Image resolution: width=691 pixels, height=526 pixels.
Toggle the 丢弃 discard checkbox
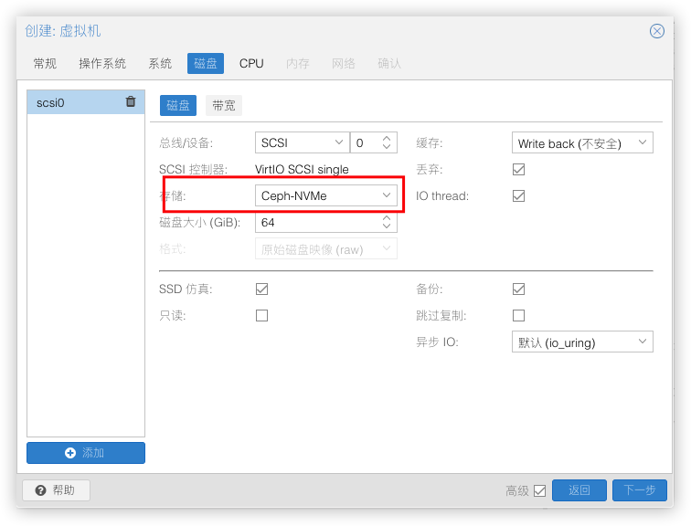tap(518, 170)
